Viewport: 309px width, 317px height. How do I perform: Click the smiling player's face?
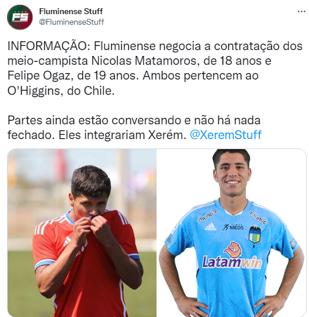point(231,175)
